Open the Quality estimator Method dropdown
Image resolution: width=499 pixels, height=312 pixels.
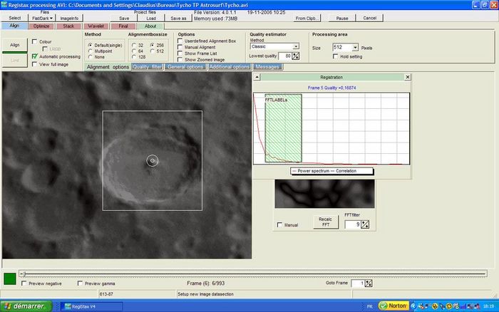pos(296,46)
